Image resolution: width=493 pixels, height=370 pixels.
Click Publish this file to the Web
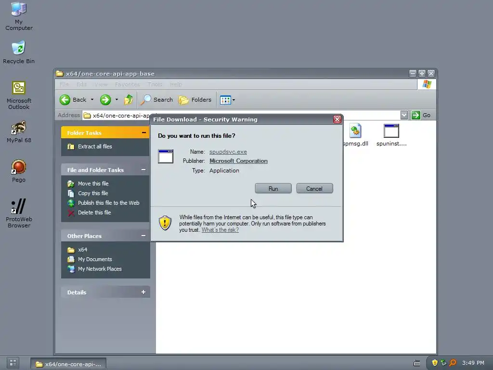click(108, 203)
